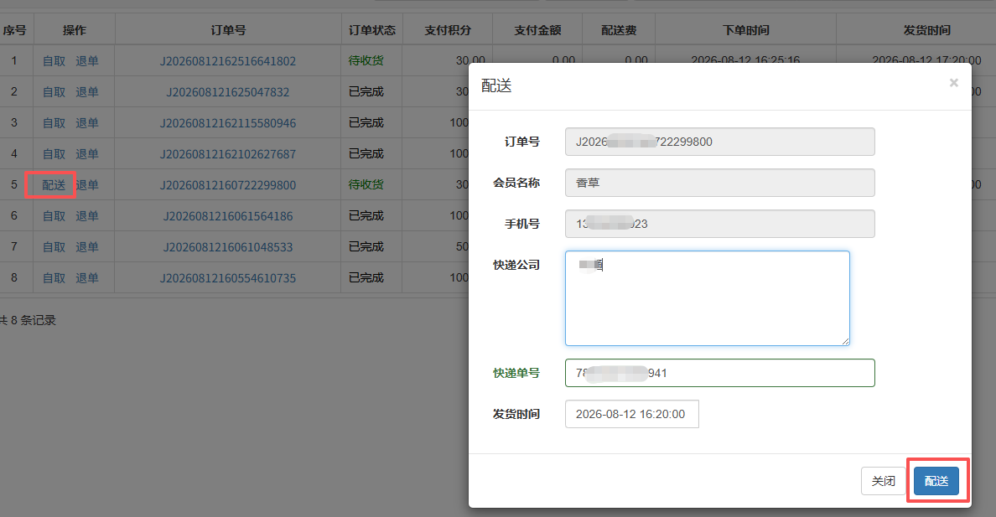
Task: Click 自取 link in row 7
Action: pos(54,247)
